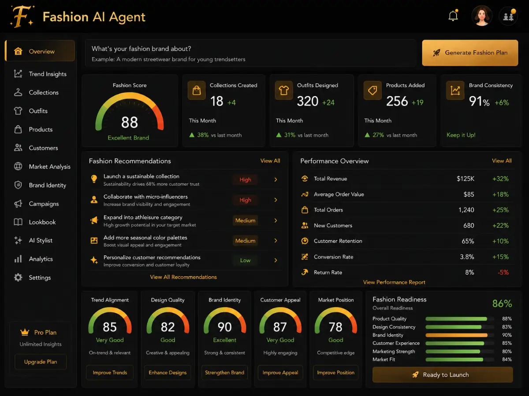529x396 pixels.
Task: Click View All in Fashion Recommendations
Action: click(270, 161)
